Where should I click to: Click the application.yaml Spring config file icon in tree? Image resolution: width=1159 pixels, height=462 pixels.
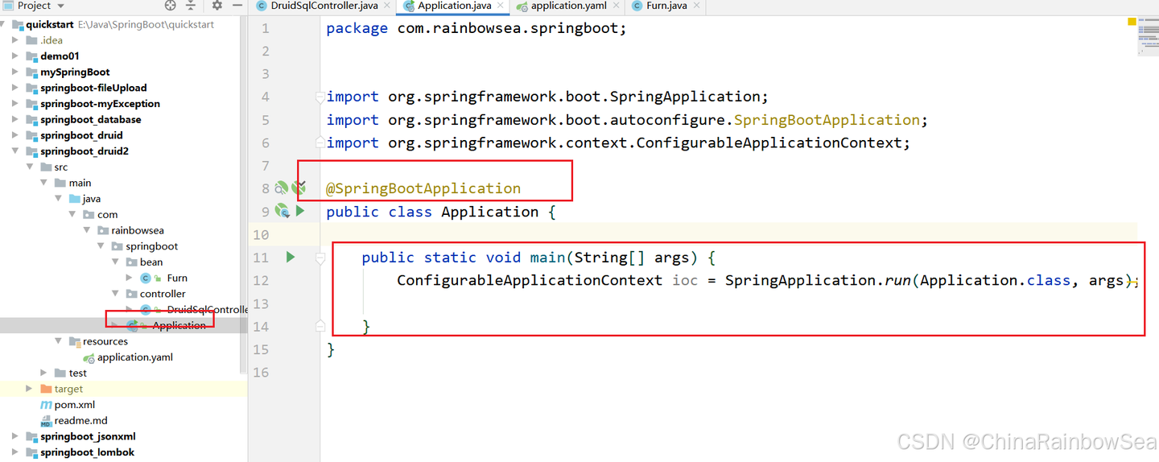(89, 357)
